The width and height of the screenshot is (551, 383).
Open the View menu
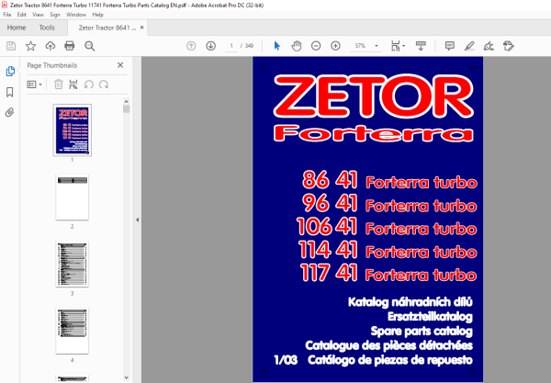point(38,15)
